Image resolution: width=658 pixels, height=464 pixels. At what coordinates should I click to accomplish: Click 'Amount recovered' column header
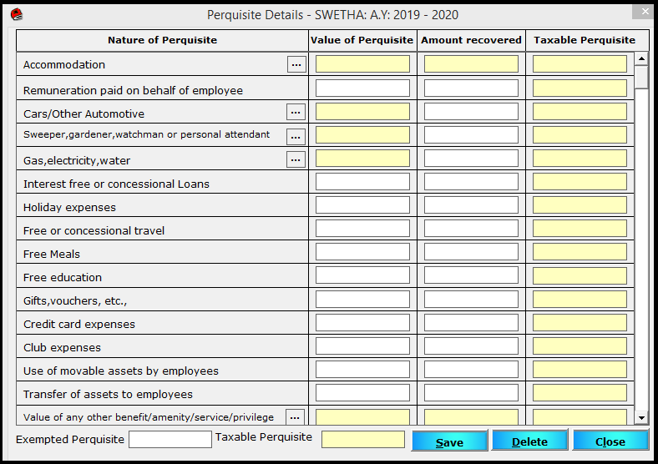click(x=471, y=40)
